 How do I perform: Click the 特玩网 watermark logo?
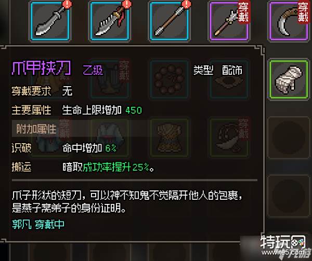click(x=283, y=245)
